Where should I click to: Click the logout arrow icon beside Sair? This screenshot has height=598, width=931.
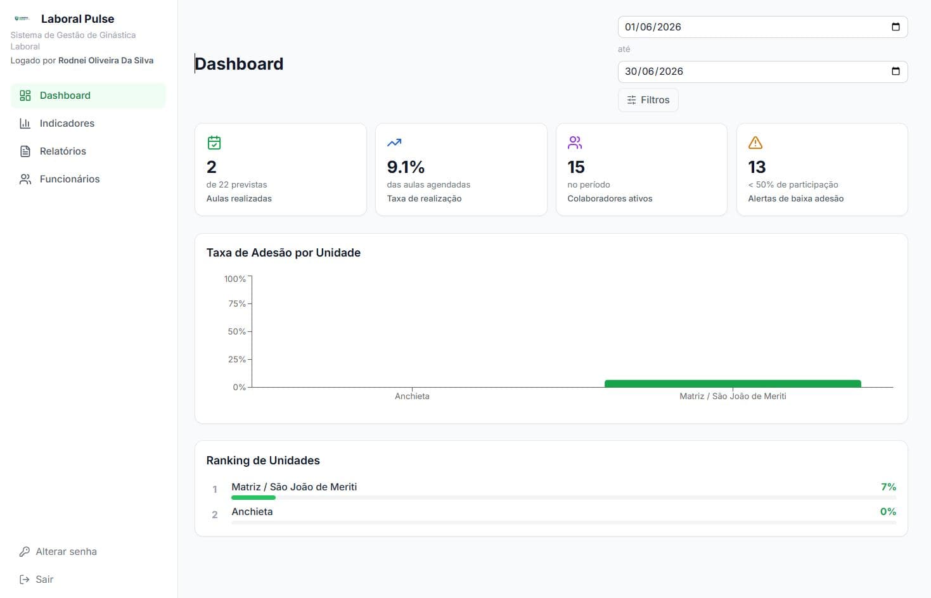pyautogui.click(x=25, y=580)
